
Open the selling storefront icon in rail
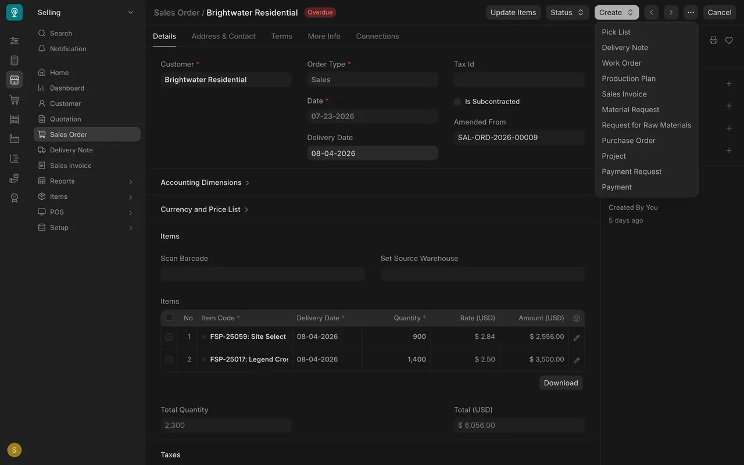point(15,80)
